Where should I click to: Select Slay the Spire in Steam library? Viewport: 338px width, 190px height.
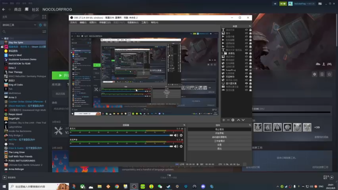point(24,43)
